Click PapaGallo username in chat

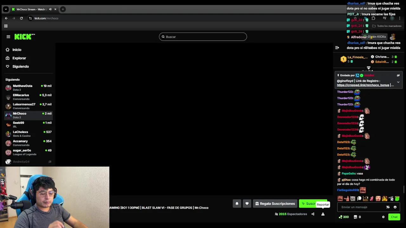(x=348, y=174)
